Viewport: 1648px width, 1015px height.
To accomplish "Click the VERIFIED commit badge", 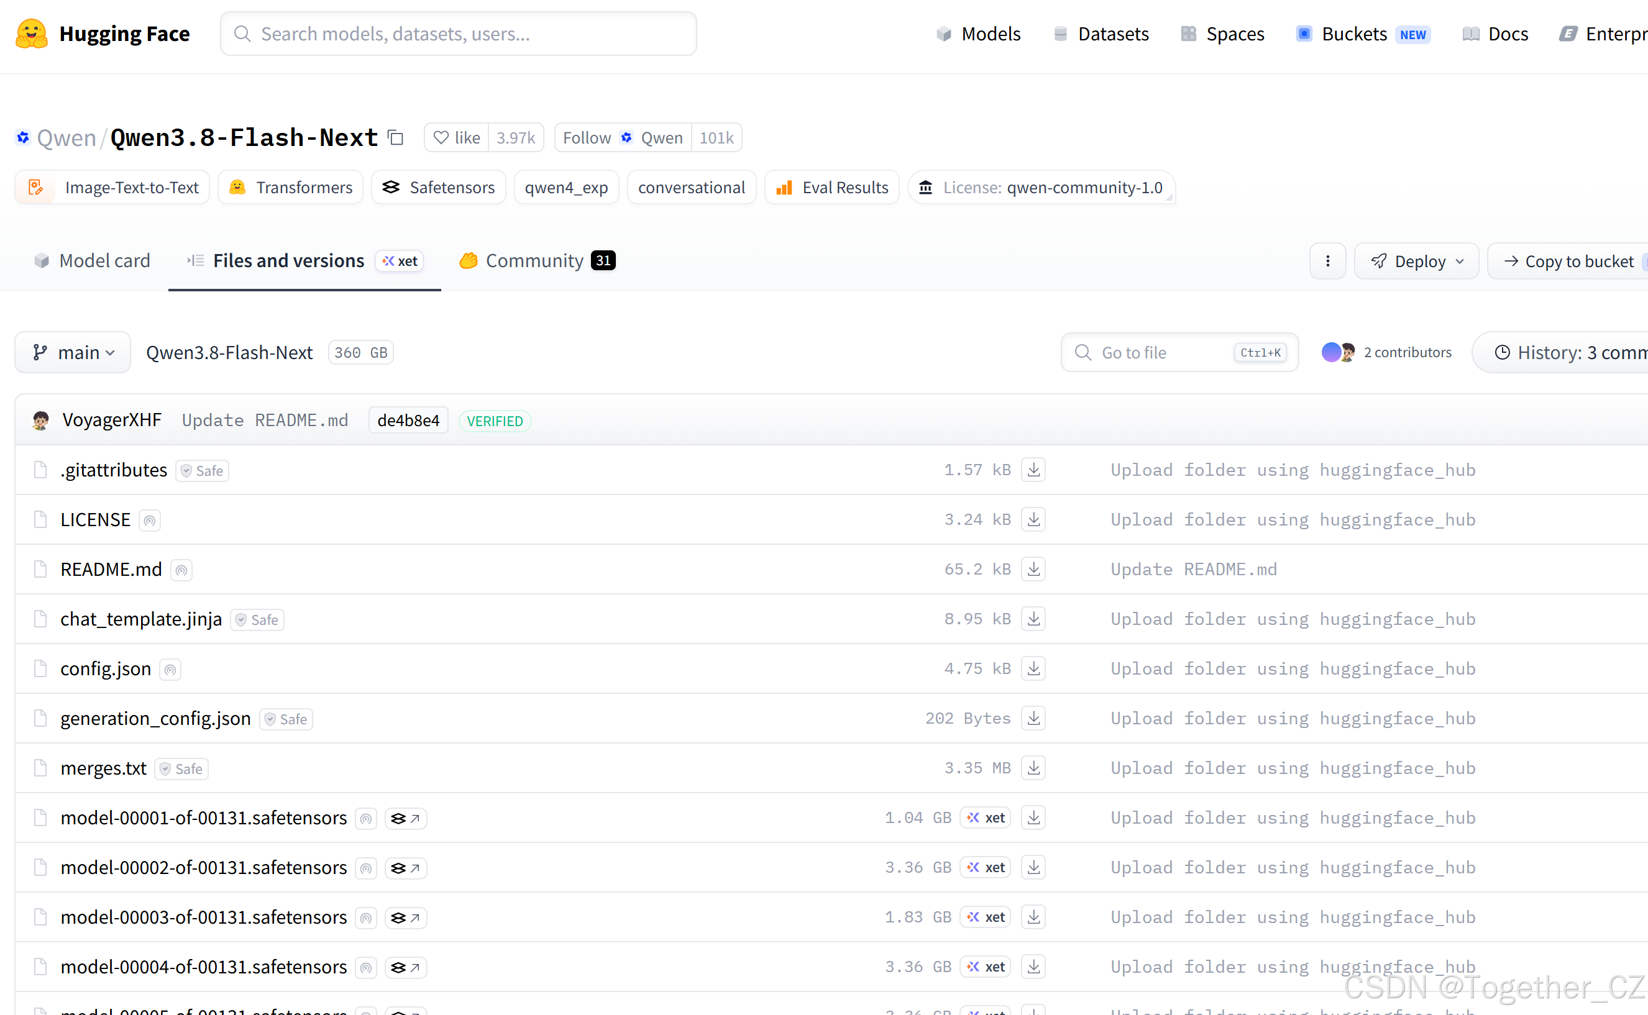I will point(495,421).
